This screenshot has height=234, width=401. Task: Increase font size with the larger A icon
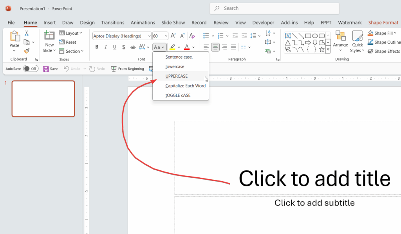(173, 36)
